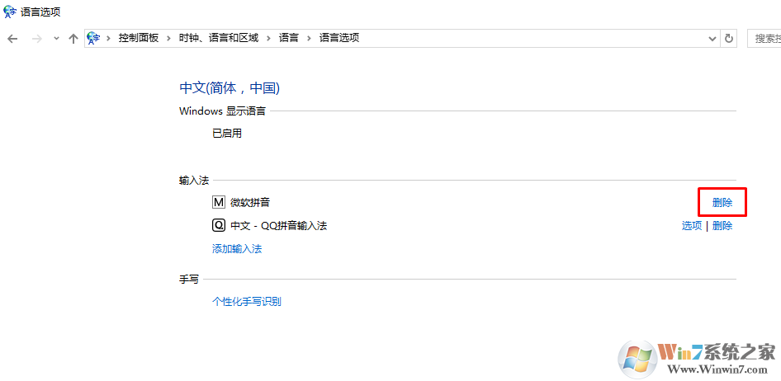
Task: Expand chevron after 控制面板 breadcrumb
Action: 169,38
